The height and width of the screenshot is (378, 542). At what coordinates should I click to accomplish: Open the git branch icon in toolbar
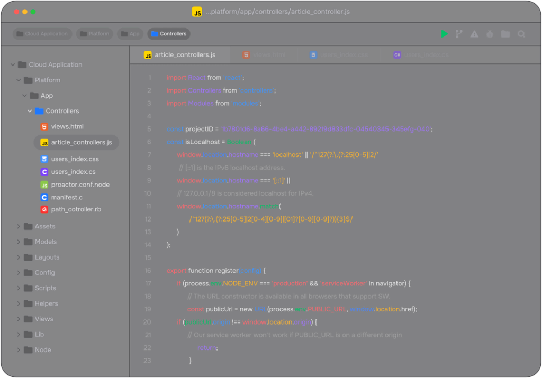pyautogui.click(x=459, y=34)
